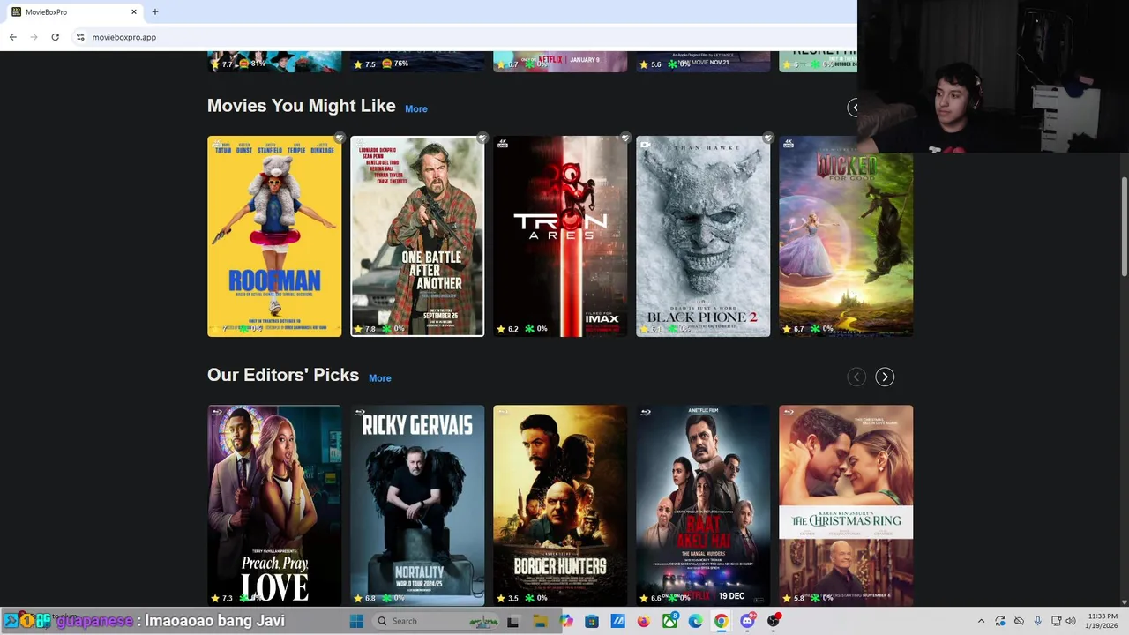Go back using the browser back arrow
The width and height of the screenshot is (1129, 635).
pos(13,37)
